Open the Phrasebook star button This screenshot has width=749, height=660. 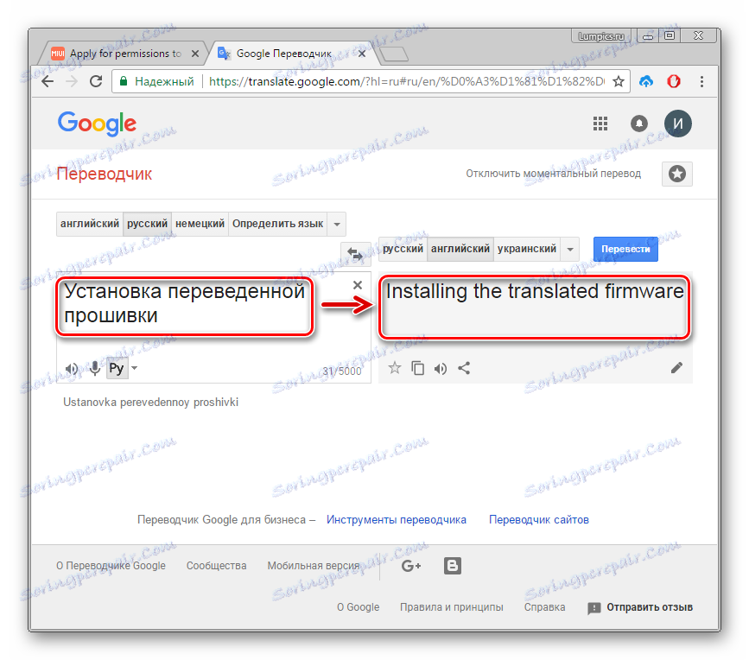[677, 174]
